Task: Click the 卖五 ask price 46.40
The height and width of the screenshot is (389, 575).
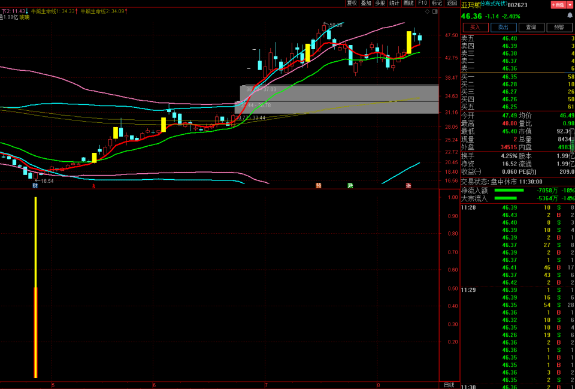Action: point(509,38)
